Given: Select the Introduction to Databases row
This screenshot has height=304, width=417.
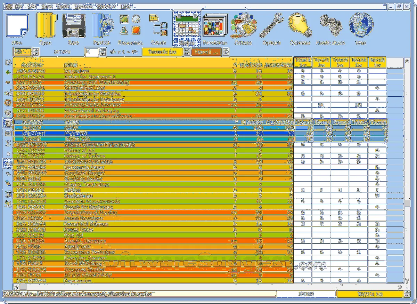Looking at the screenshot, I should [x=153, y=99].
